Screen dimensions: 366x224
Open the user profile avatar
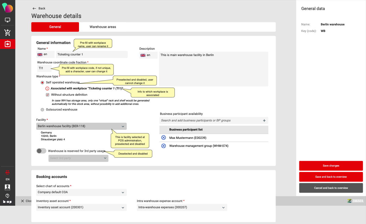7,187
